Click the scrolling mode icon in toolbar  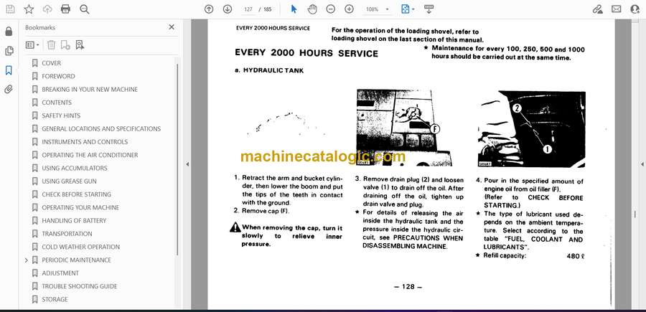[429, 9]
